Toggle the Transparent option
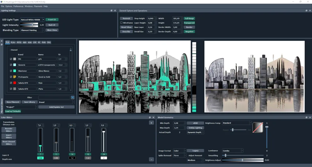The height and width of the screenshot is (167, 312). tap(189, 23)
